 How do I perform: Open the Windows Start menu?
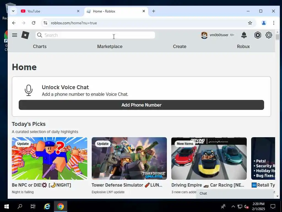tap(7, 206)
